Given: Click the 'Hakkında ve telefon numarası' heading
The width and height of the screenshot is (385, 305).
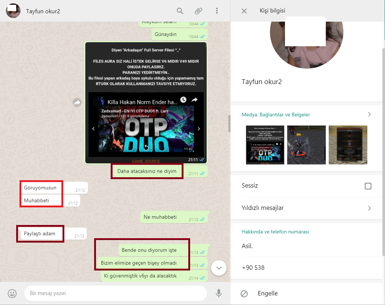Looking at the screenshot, I should [x=275, y=232].
